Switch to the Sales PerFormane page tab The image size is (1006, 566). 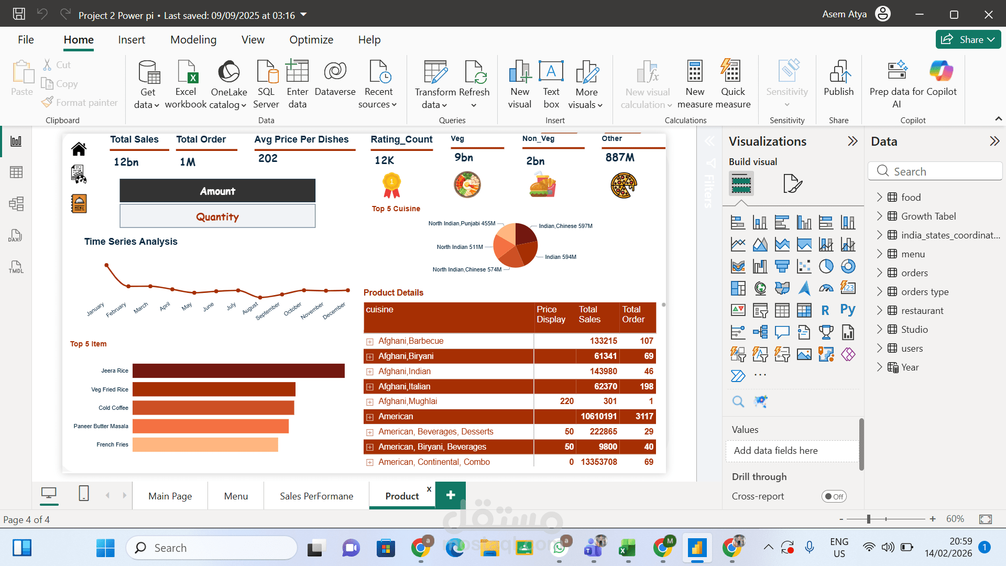coord(316,496)
